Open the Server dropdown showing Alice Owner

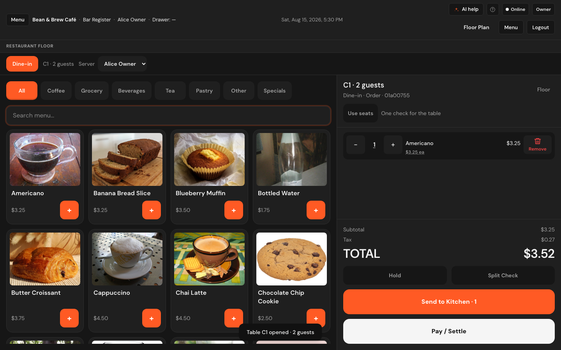coord(122,64)
